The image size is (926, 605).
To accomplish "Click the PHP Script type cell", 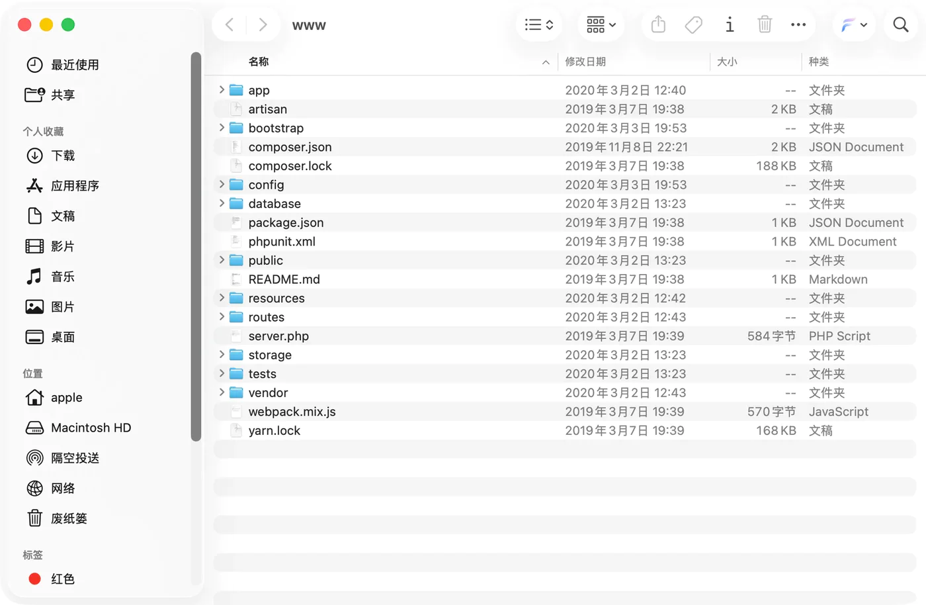I will coord(839,336).
